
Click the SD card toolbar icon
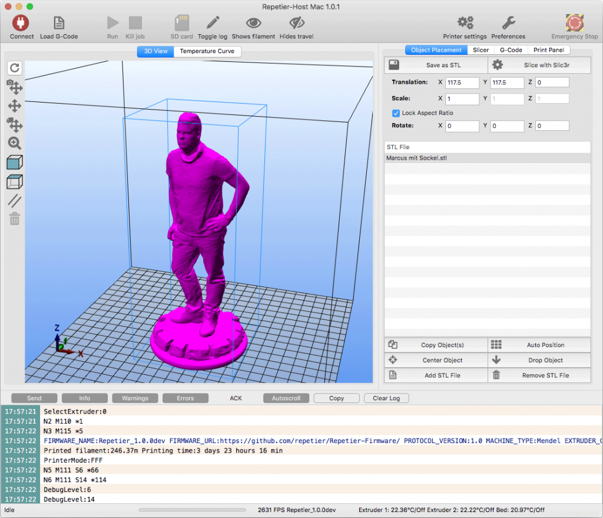(x=181, y=24)
